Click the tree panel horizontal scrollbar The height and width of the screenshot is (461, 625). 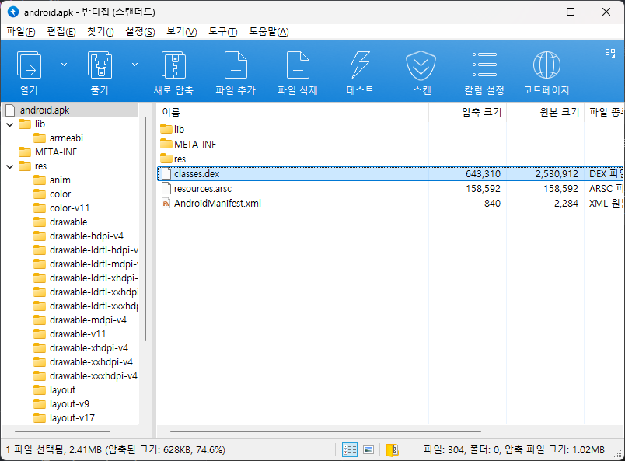click(63, 431)
